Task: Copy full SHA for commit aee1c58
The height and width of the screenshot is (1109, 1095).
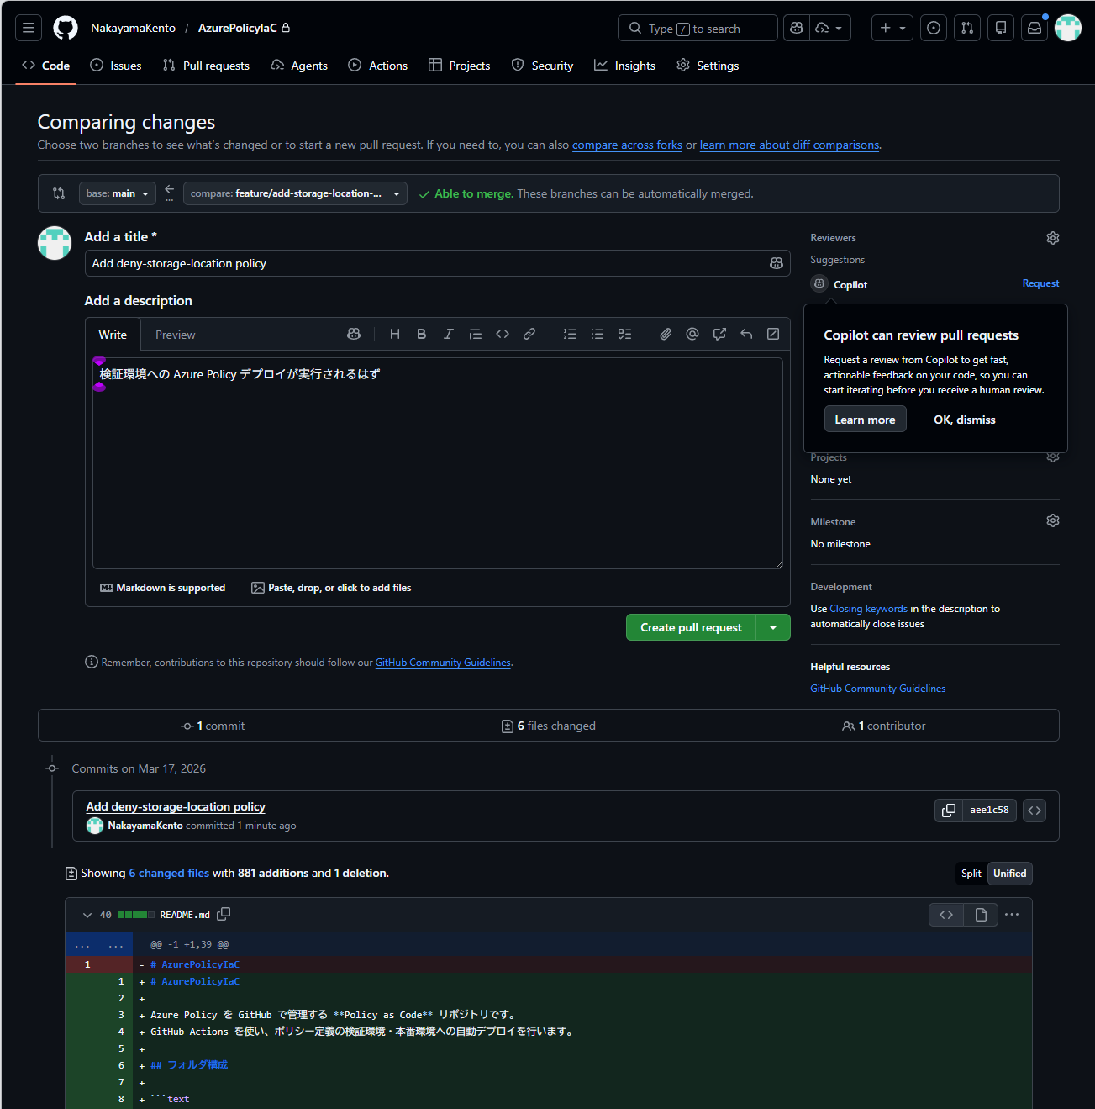Action: [x=949, y=811]
